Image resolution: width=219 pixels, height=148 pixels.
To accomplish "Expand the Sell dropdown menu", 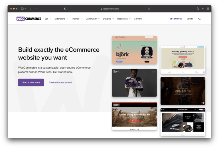I will click(48, 19).
